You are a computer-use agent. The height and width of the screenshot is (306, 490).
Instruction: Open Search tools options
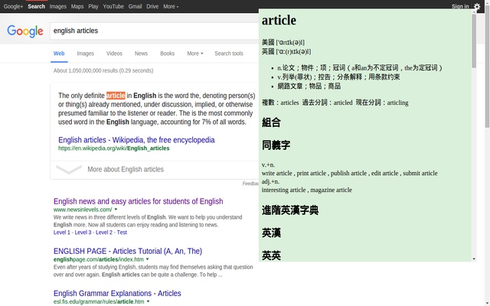[229, 54]
